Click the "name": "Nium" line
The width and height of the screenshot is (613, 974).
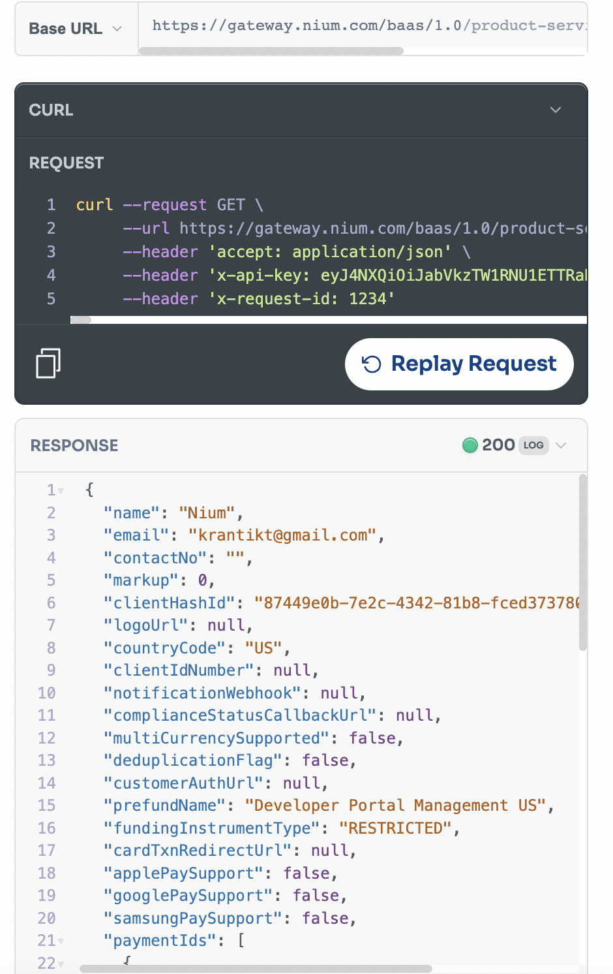[x=173, y=513]
